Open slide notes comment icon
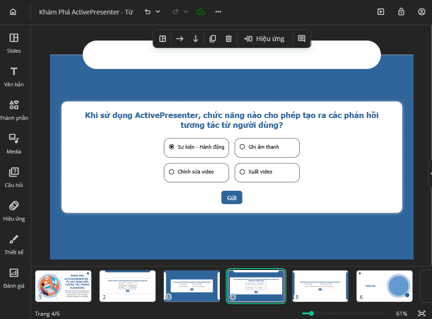432x319 pixels. (x=301, y=39)
